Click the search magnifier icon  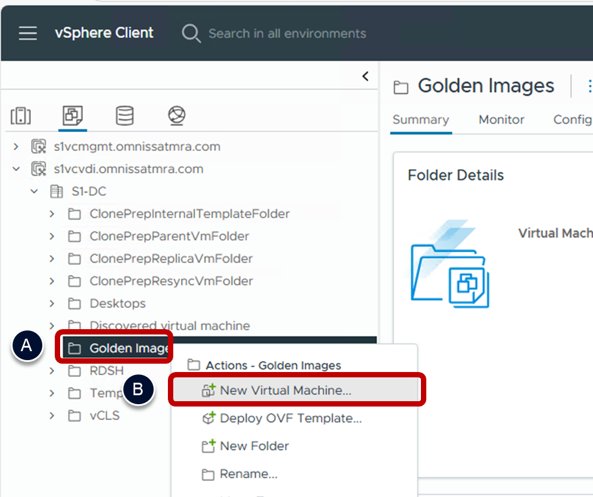coord(191,33)
